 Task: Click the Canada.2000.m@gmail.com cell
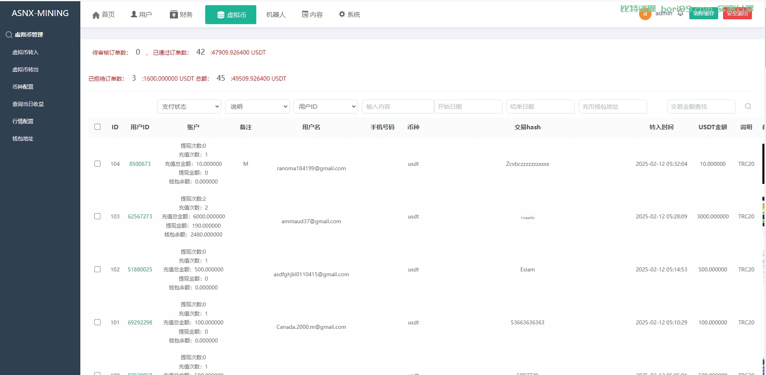point(311,327)
